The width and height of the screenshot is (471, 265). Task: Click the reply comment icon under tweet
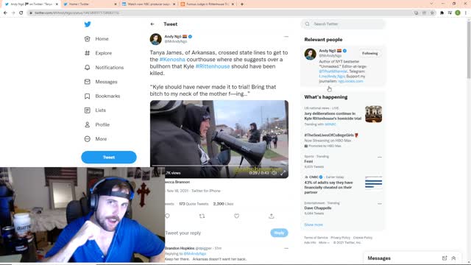(x=167, y=216)
